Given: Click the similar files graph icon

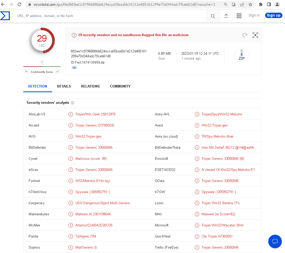Looking at the screenshot, I should 255,35.
